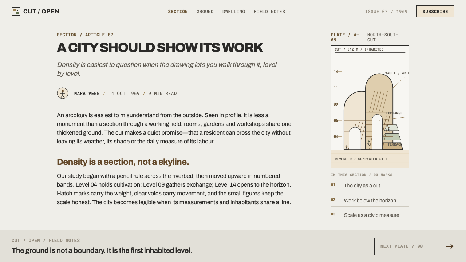466x262 pixels.
Task: Click the 'In This Section / 03 Marks' heading
Action: coord(362,175)
